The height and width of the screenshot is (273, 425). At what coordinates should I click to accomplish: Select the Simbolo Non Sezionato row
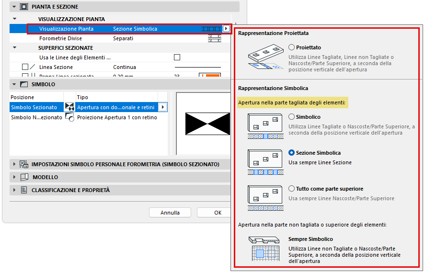pos(88,117)
